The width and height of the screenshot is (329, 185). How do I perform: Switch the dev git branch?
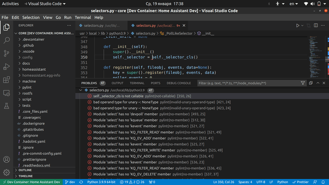[70, 182]
